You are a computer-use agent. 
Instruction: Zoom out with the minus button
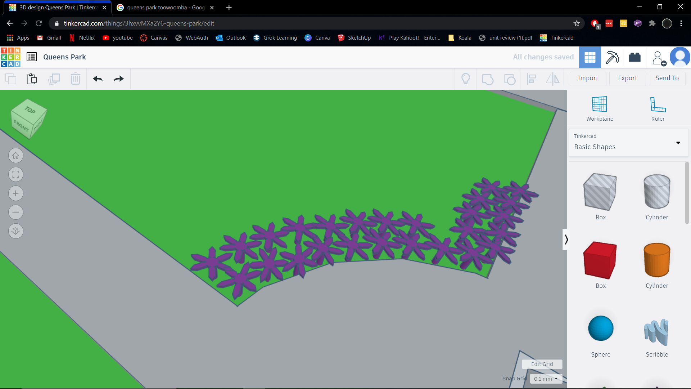tap(16, 212)
